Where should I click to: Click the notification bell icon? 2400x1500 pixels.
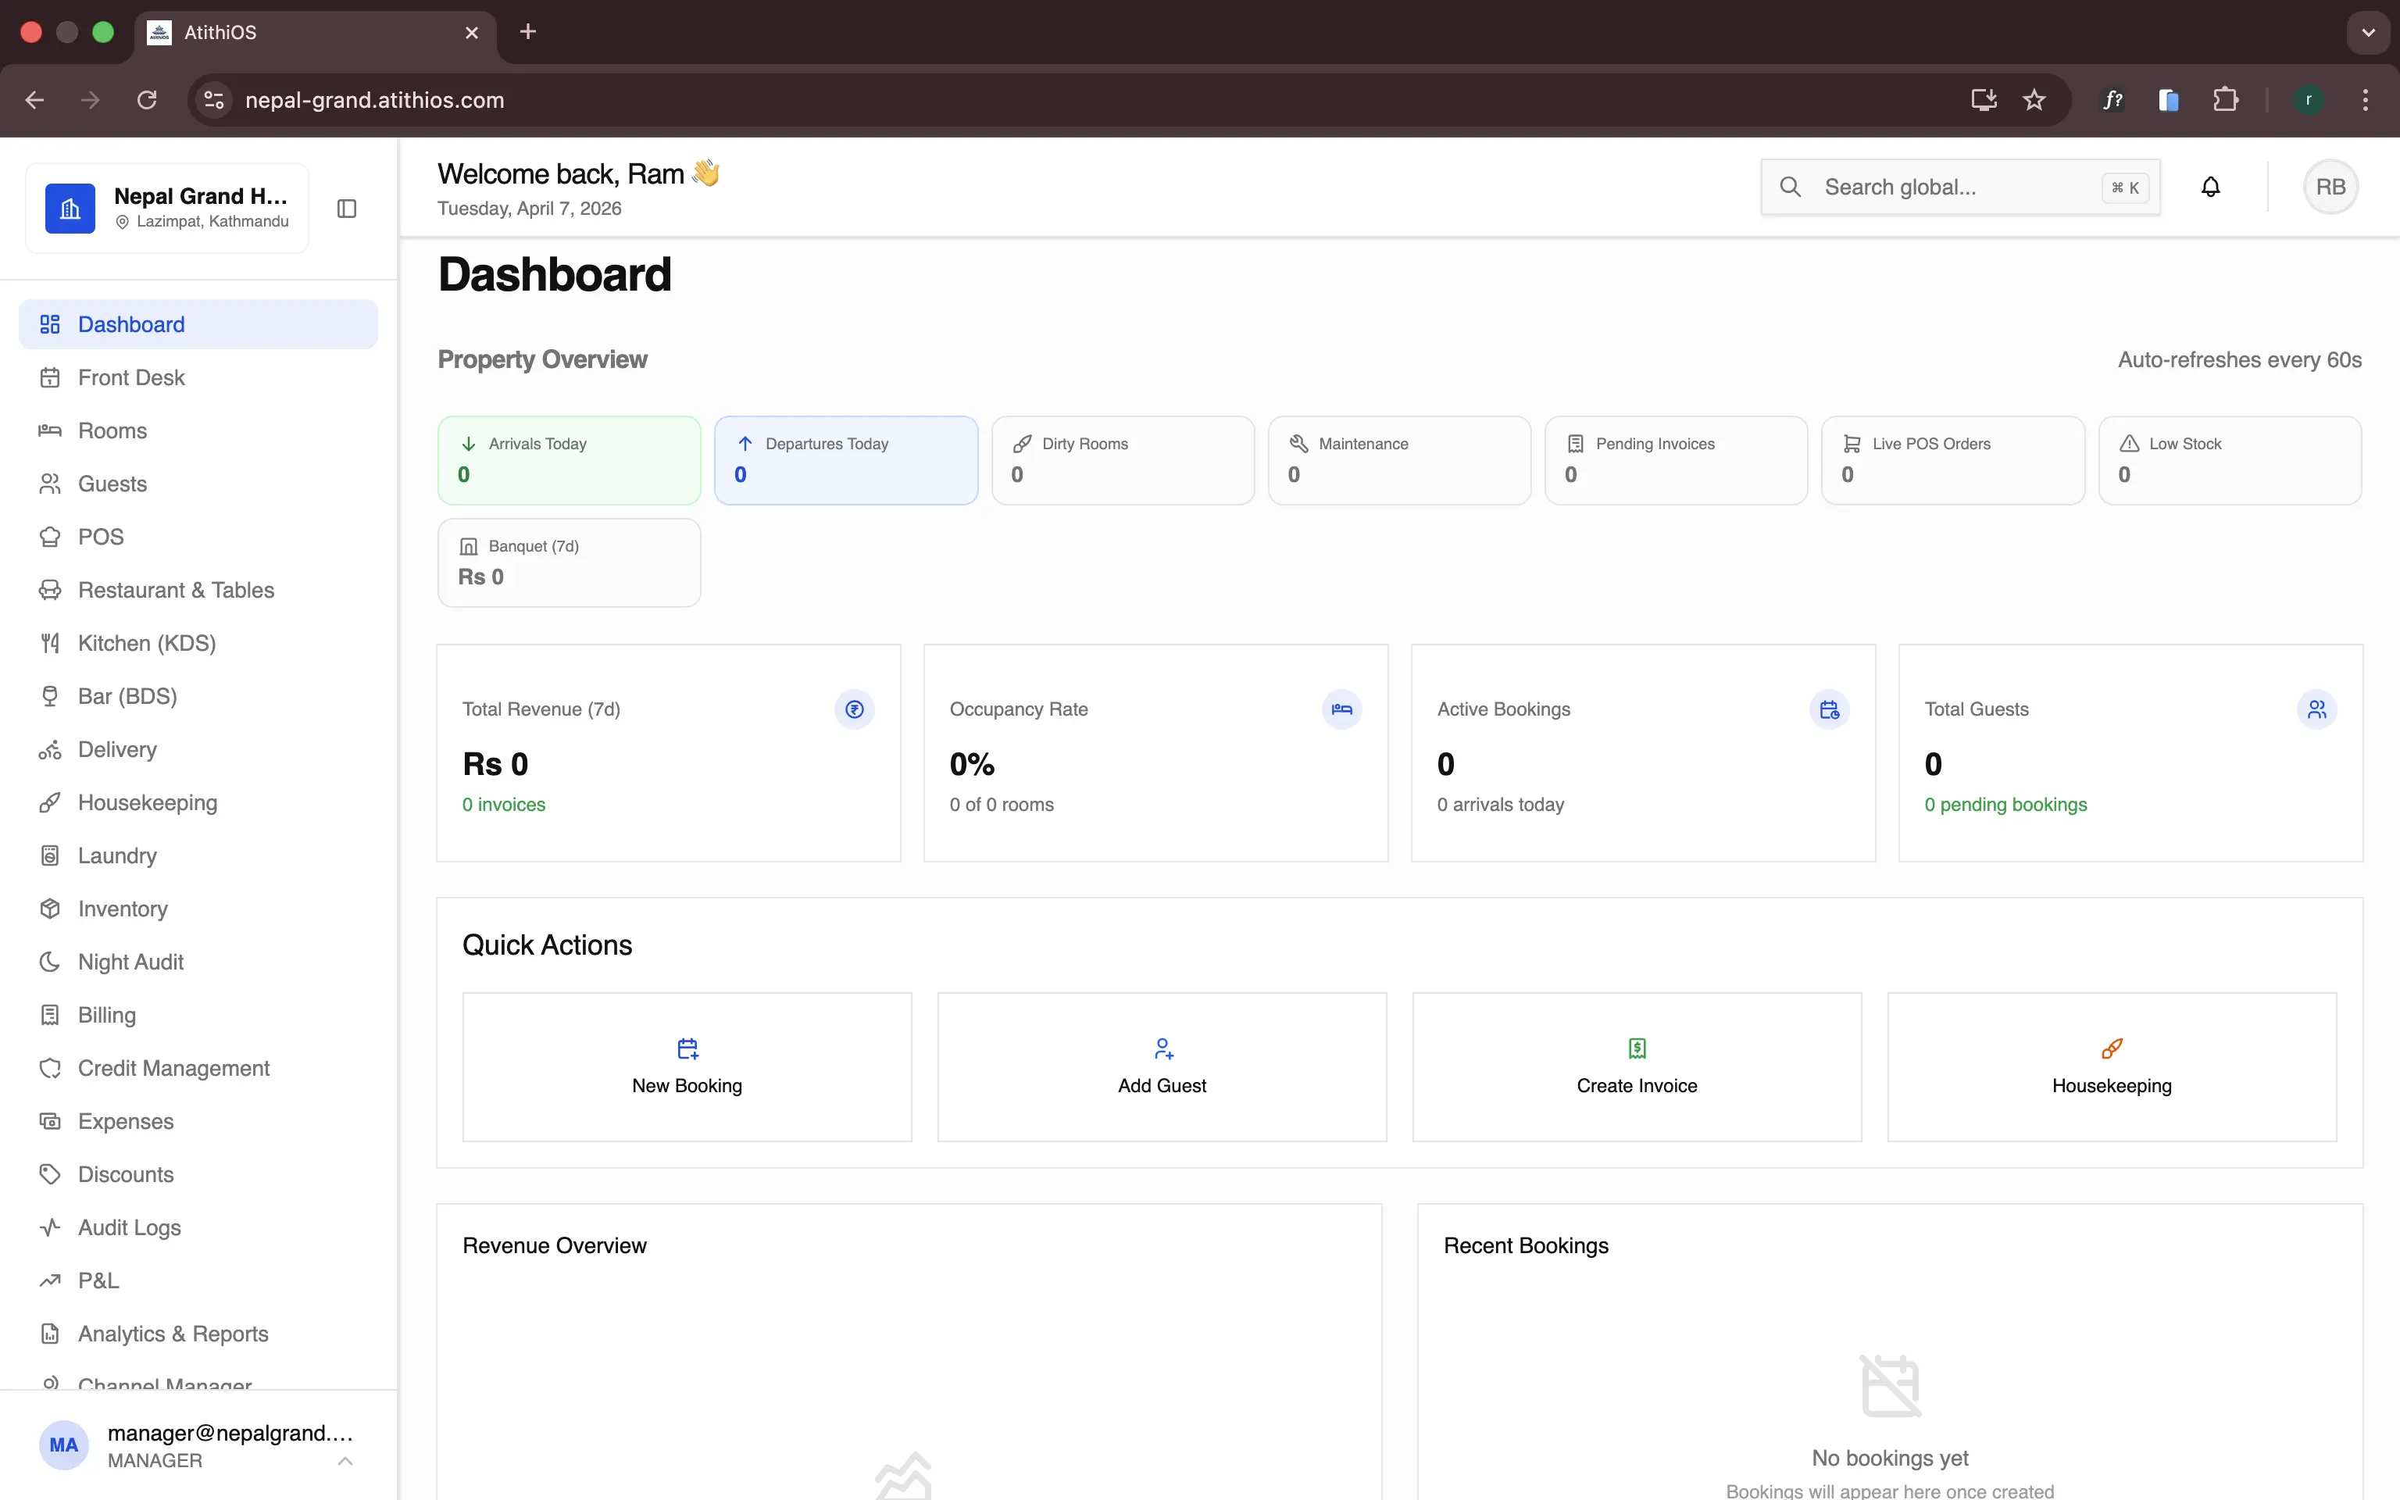point(2211,187)
